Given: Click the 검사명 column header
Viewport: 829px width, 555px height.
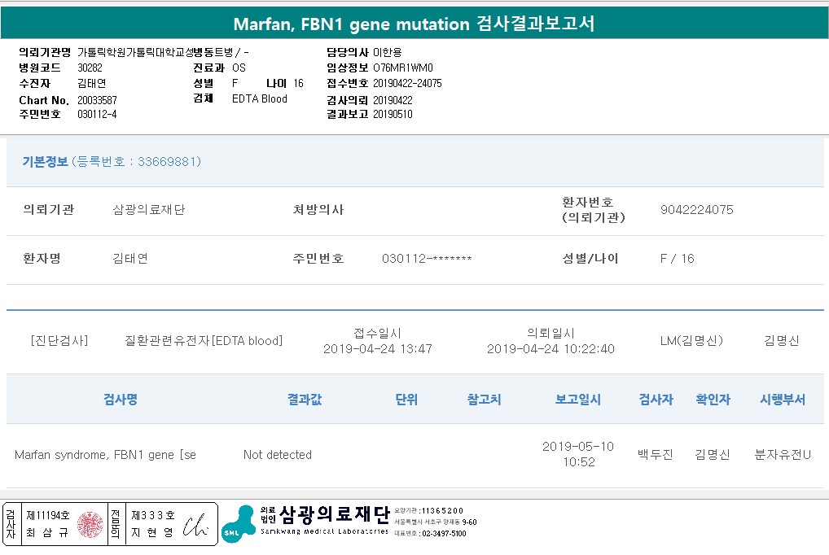Looking at the screenshot, I should [120, 400].
